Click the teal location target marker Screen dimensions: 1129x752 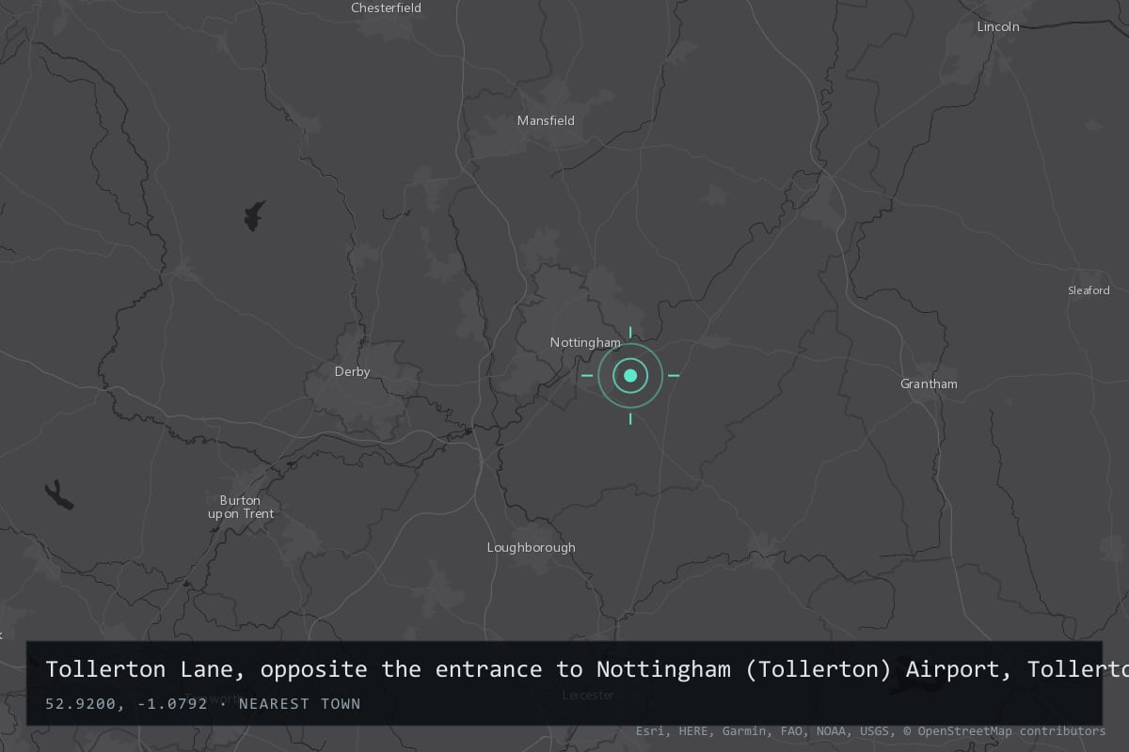click(x=630, y=376)
